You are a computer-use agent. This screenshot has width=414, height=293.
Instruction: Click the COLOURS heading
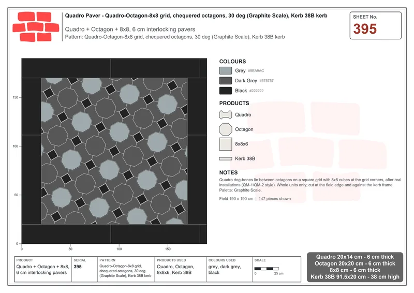(x=232, y=62)
